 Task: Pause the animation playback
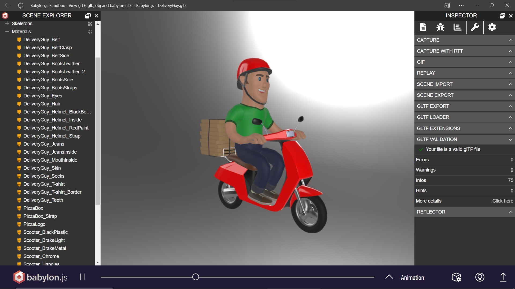coord(82,277)
